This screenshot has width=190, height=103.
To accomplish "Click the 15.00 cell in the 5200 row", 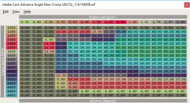I will pyautogui.click(x=61, y=75).
